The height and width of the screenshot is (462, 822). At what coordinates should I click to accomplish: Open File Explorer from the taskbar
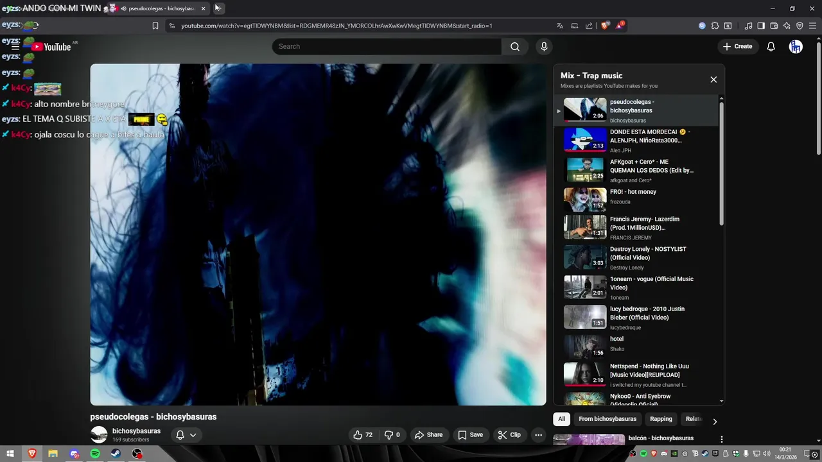(x=53, y=454)
